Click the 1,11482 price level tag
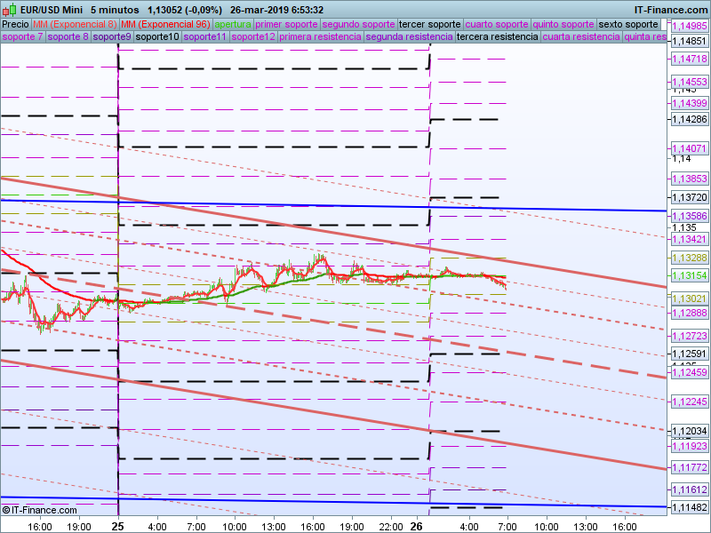This screenshot has width=711, height=533. 689,507
